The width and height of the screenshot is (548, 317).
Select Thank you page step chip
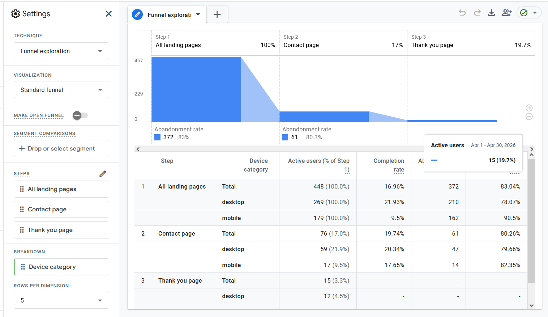pyautogui.click(x=61, y=230)
